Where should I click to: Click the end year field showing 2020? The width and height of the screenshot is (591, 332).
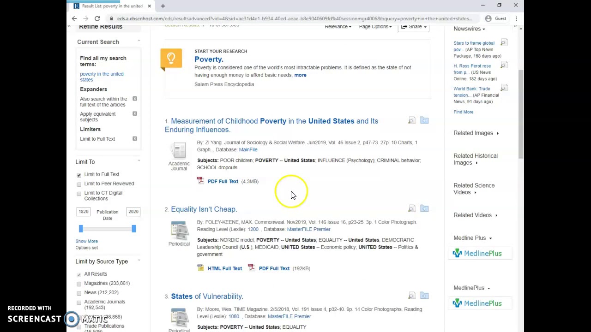(133, 212)
